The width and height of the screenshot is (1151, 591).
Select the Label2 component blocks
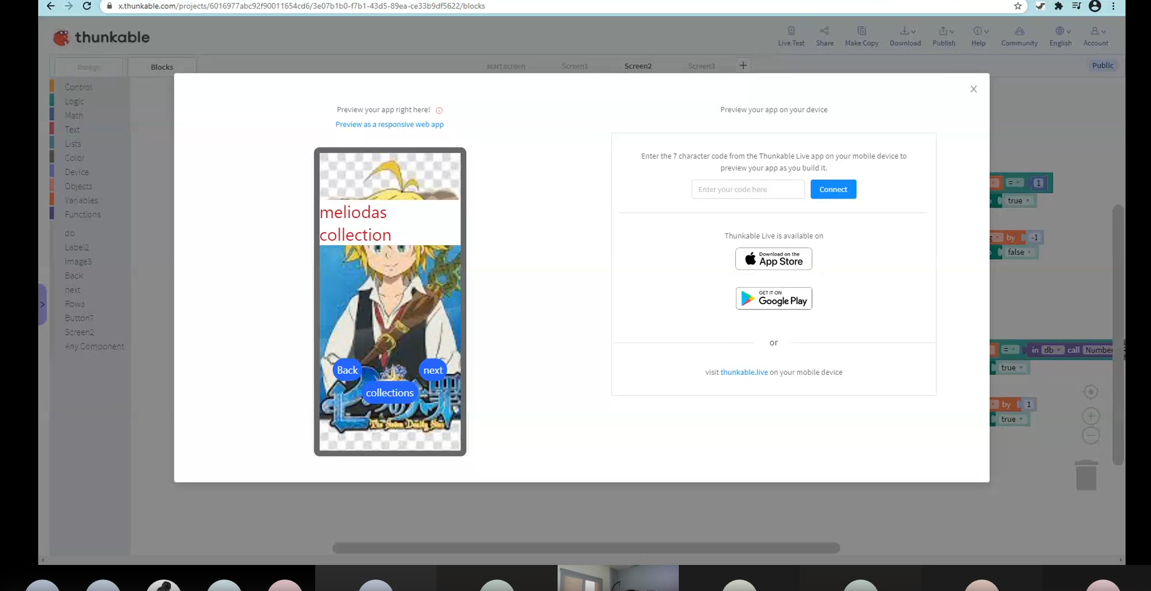click(77, 248)
